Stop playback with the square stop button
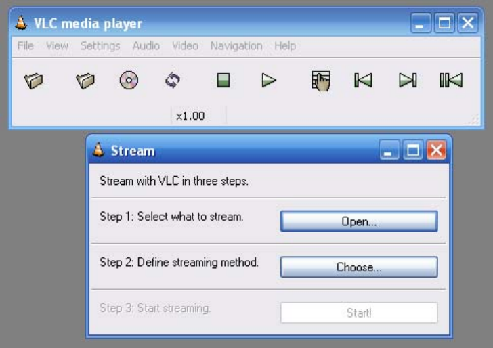The width and height of the screenshot is (493, 348). pyautogui.click(x=223, y=80)
